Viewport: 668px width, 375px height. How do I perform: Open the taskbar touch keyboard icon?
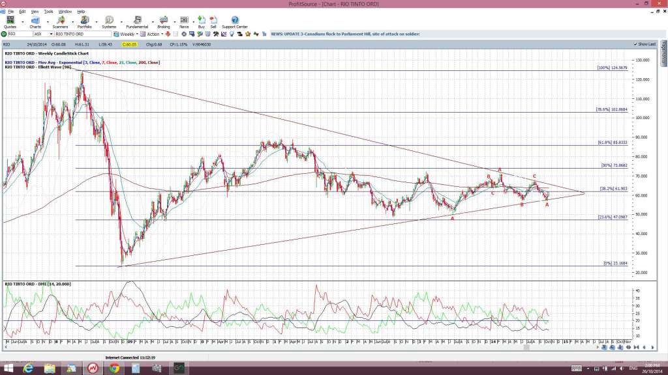(577, 368)
